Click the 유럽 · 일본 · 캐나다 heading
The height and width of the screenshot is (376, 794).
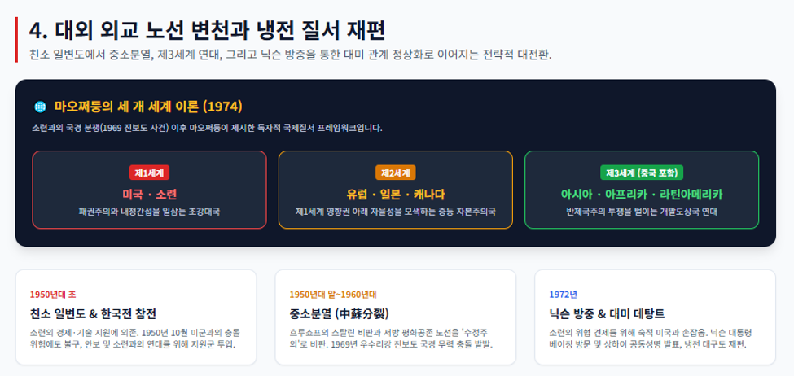(396, 195)
